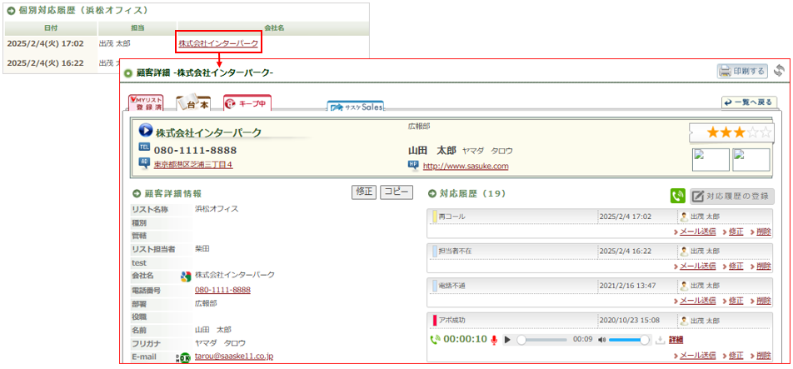Click 削除 link in 電話不通 entry
Viewport: 793px width, 369px height.
(764, 301)
